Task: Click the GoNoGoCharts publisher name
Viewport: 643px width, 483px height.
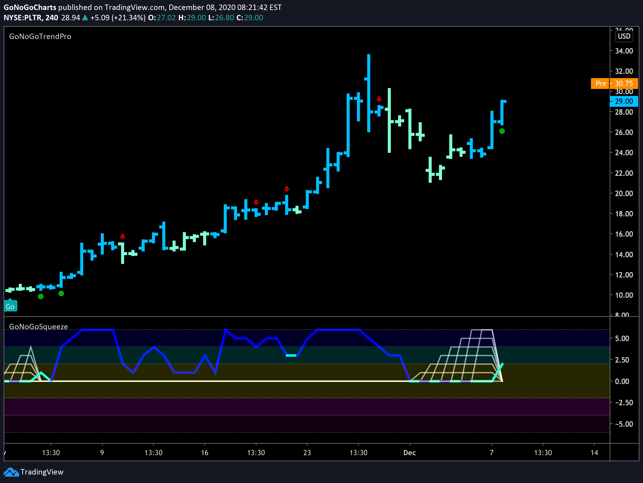Action: pyautogui.click(x=30, y=7)
